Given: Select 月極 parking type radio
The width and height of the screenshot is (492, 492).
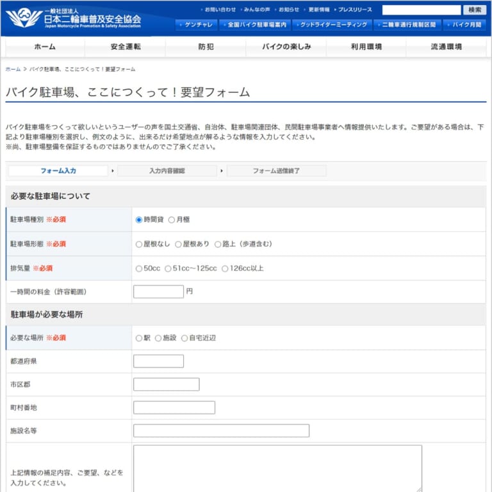Looking at the screenshot, I should click(171, 220).
